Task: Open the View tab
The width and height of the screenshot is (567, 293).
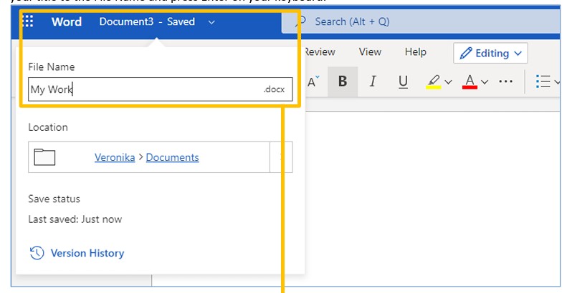Action: coord(370,52)
